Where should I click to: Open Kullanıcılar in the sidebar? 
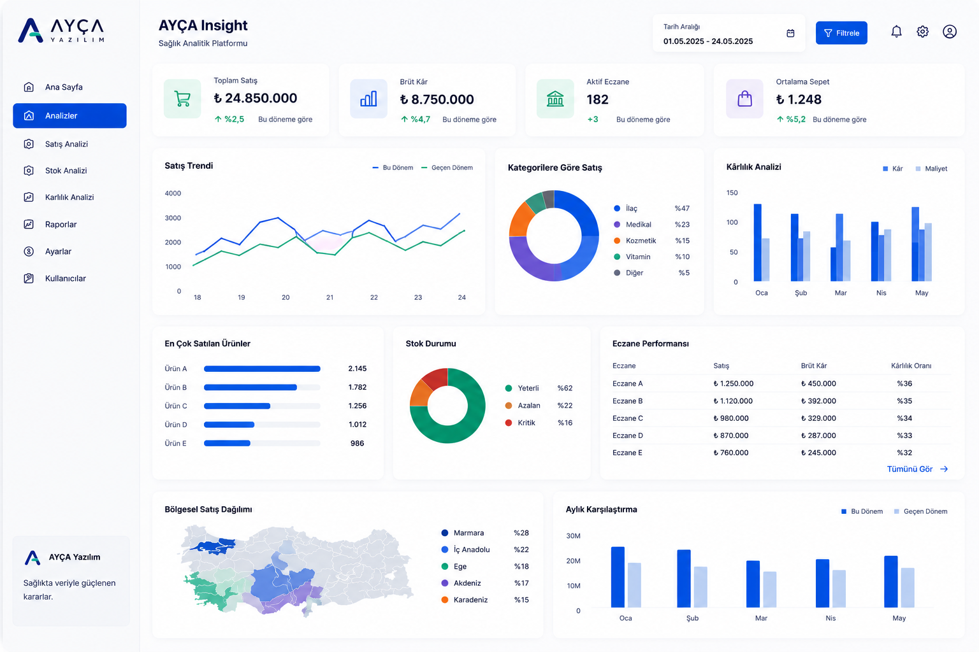69,278
